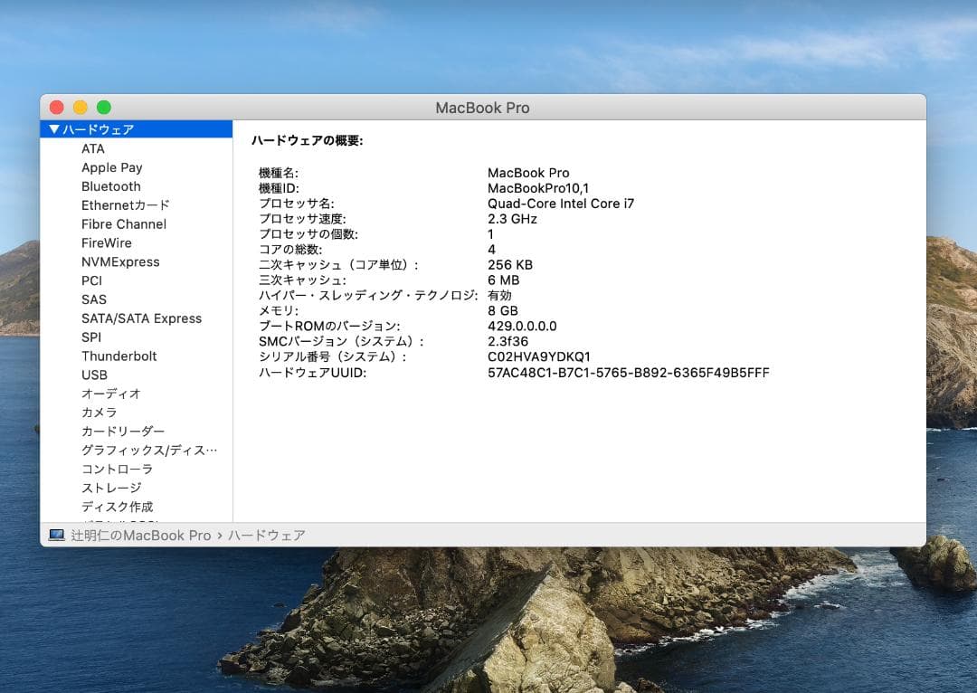View Bluetooth hardware details
Image resolution: width=977 pixels, height=693 pixels.
click(x=110, y=186)
